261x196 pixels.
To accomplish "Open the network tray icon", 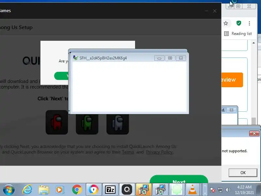I will 220,190.
